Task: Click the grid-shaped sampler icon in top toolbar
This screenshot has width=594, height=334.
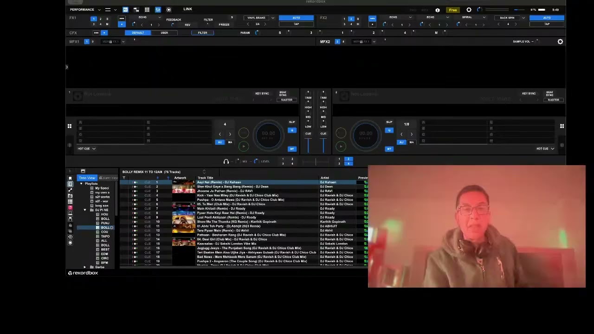Action: pyautogui.click(x=147, y=10)
